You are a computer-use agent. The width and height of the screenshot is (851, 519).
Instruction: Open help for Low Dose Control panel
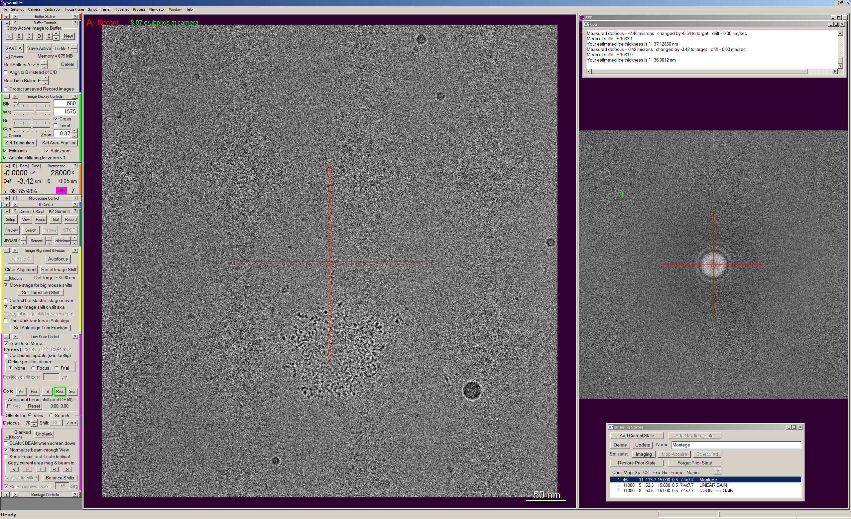click(x=75, y=337)
